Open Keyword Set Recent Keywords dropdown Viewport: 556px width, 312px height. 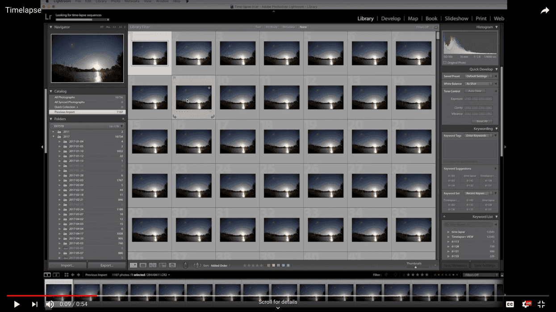click(479, 193)
